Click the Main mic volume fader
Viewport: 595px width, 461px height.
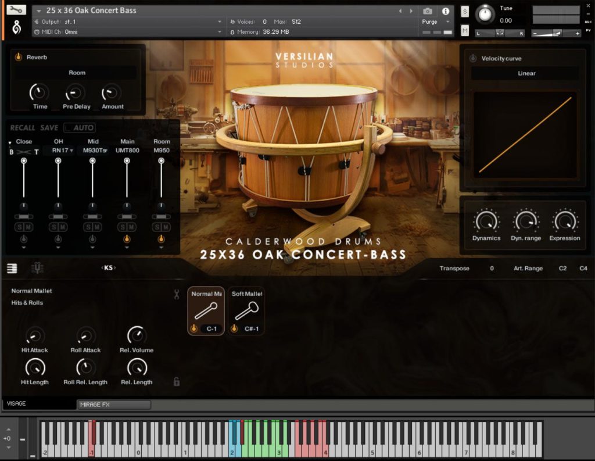coord(127,178)
